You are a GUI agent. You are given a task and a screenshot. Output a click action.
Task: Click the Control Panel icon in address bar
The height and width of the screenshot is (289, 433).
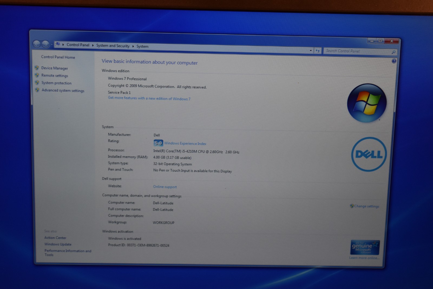(58, 44)
